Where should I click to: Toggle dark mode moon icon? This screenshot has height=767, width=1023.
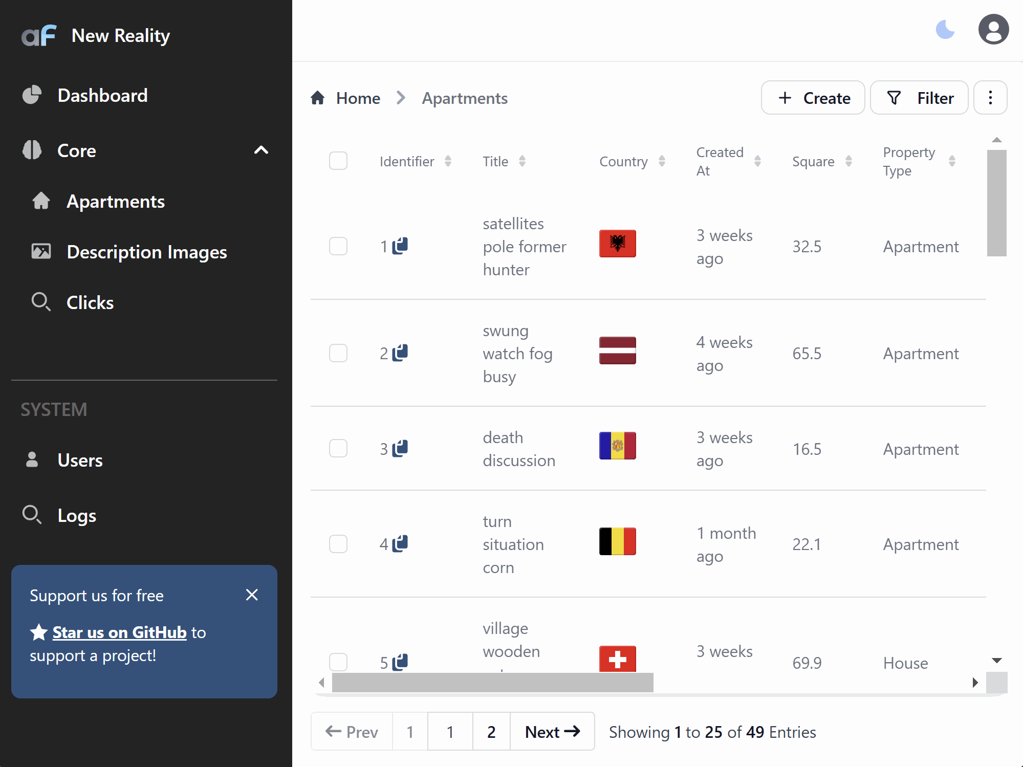click(x=945, y=30)
